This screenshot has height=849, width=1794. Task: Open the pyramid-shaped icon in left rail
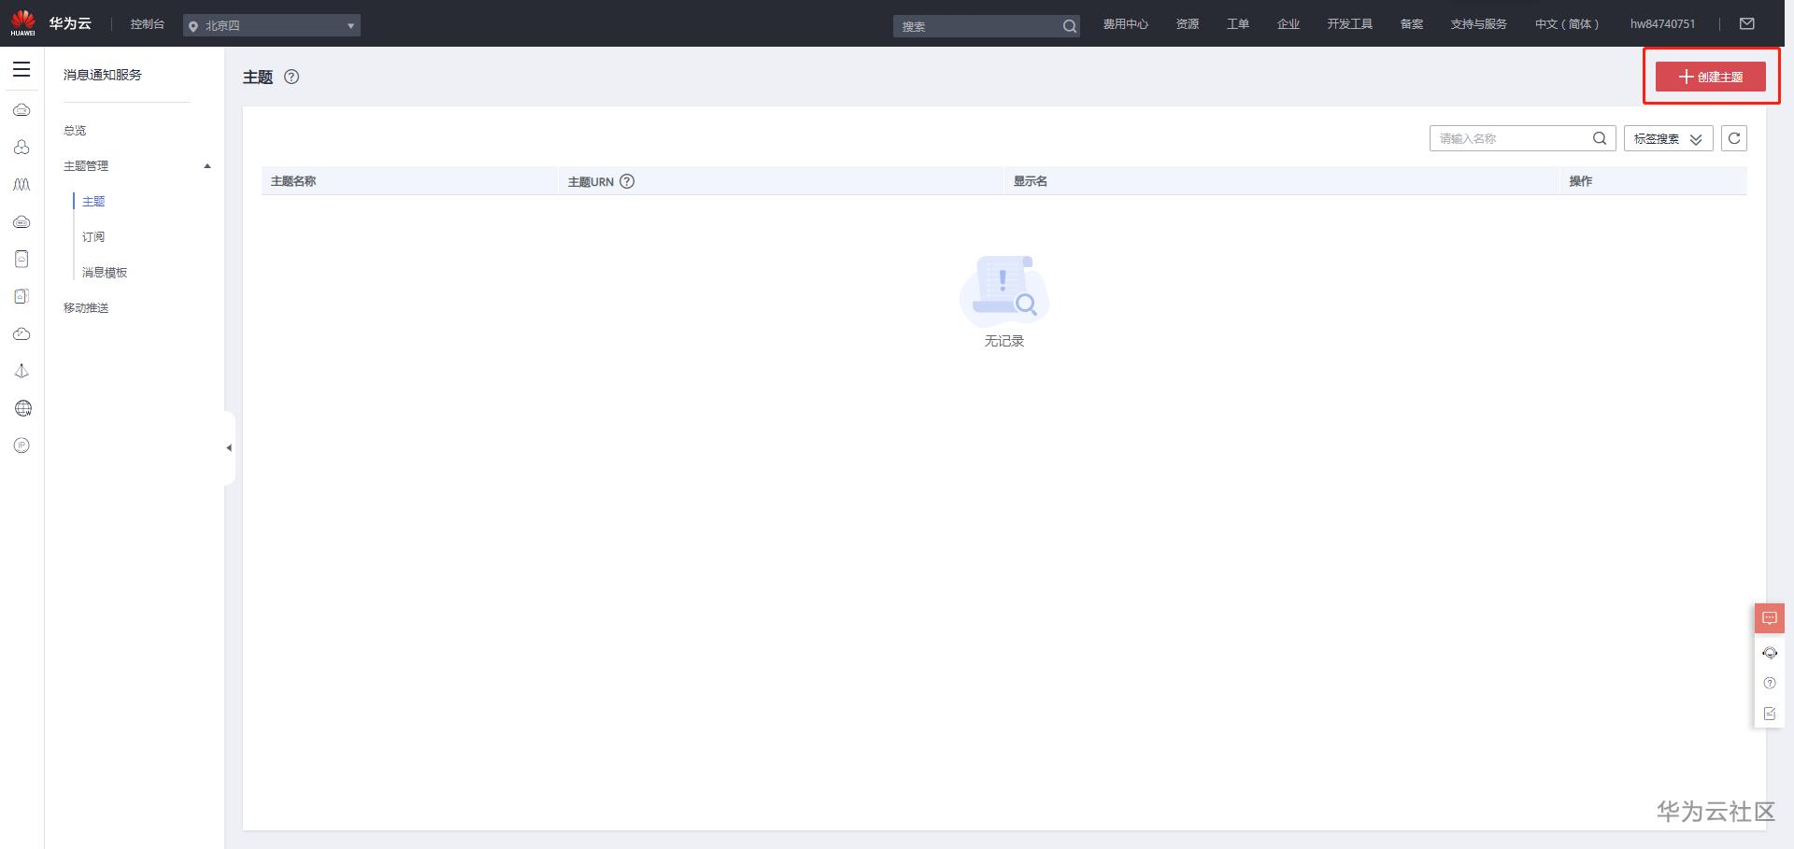pyautogui.click(x=21, y=371)
